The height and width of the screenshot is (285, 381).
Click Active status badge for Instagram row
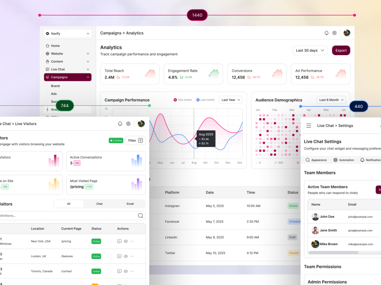[x=293, y=206]
